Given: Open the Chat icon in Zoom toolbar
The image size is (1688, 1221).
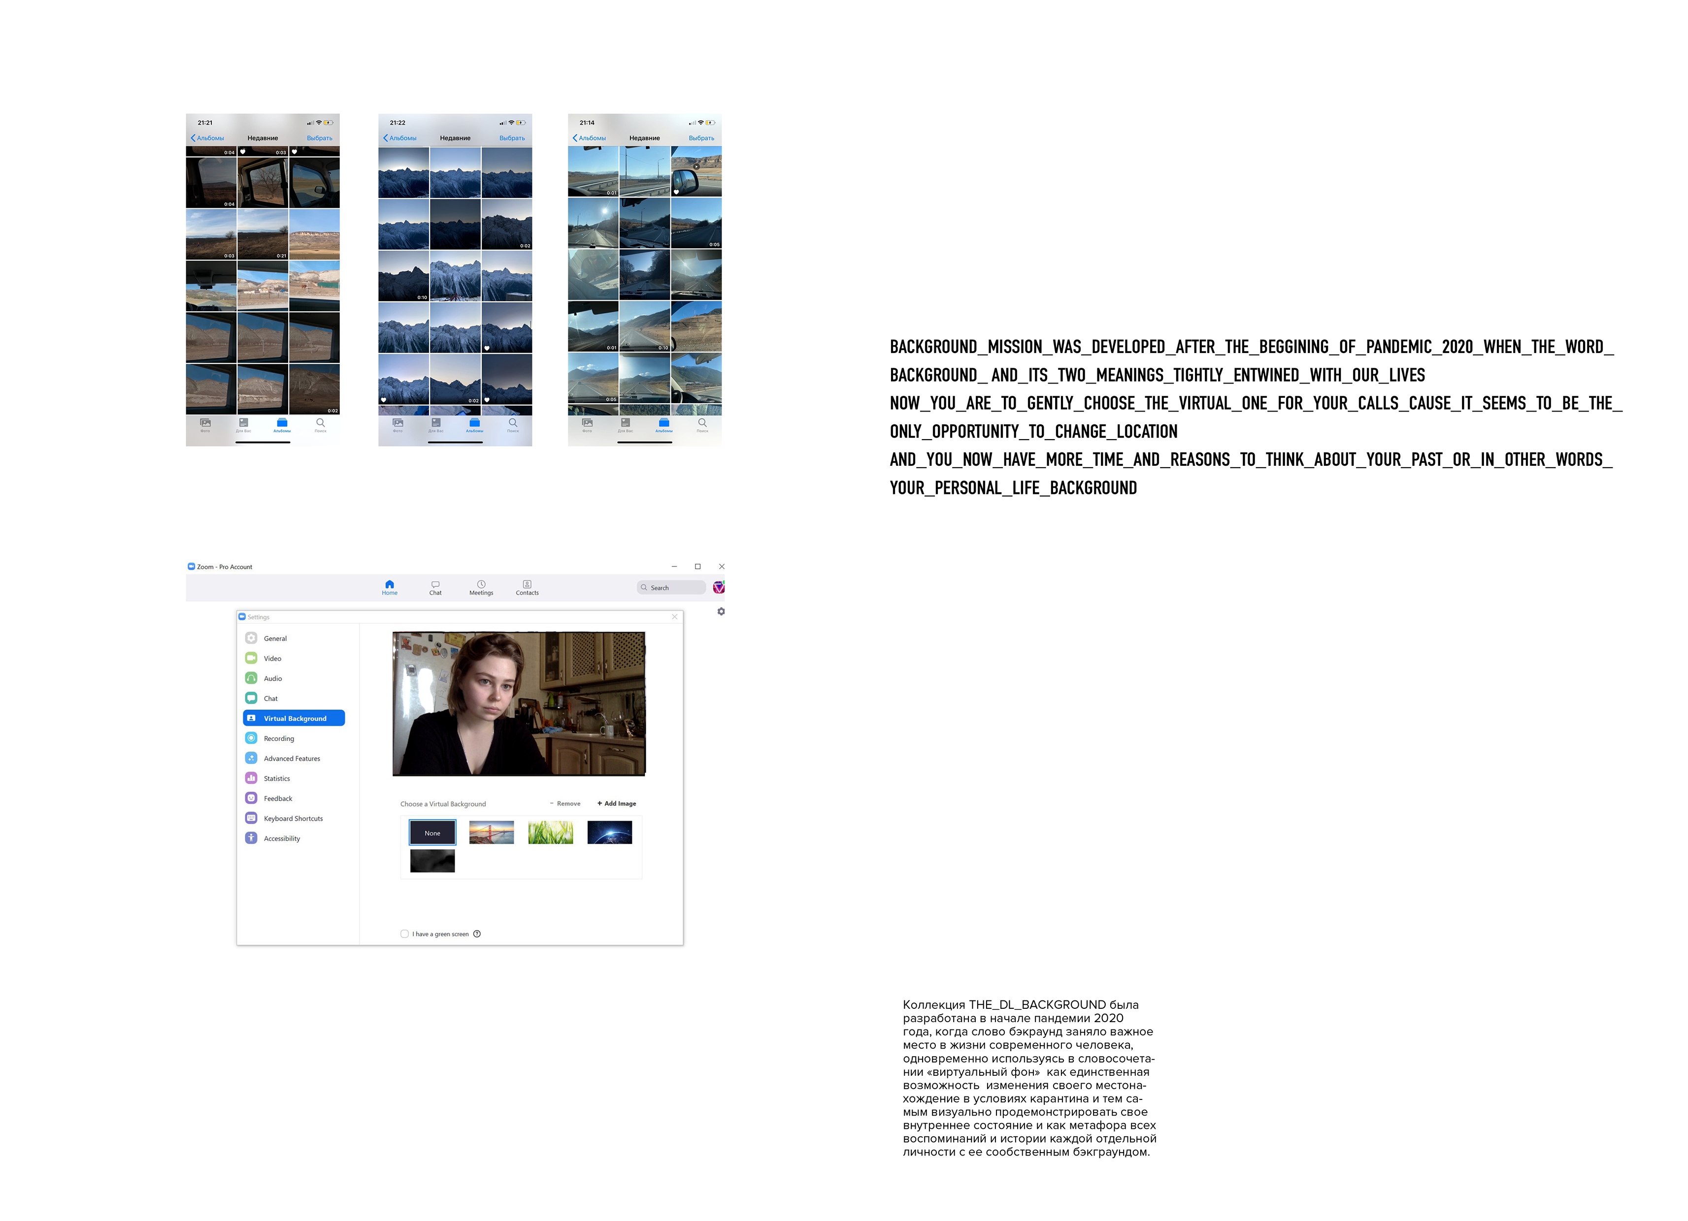Looking at the screenshot, I should pyautogui.click(x=435, y=585).
